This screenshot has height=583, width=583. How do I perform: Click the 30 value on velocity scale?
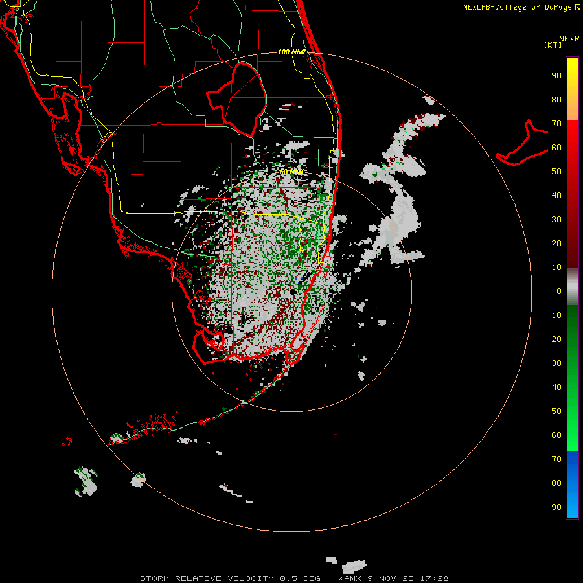pyautogui.click(x=556, y=220)
